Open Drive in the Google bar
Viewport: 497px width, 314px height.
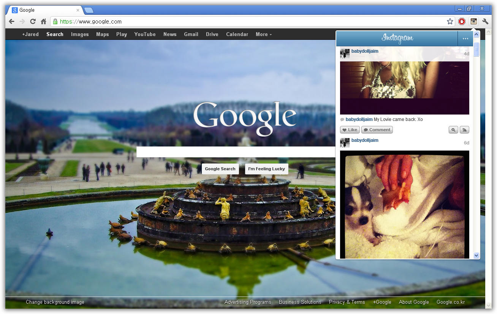click(x=212, y=34)
